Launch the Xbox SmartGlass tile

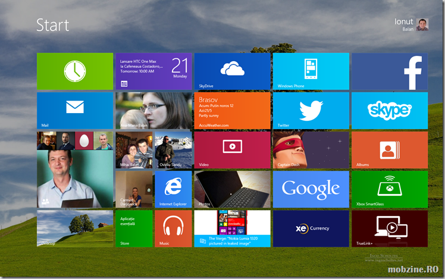coord(390,189)
